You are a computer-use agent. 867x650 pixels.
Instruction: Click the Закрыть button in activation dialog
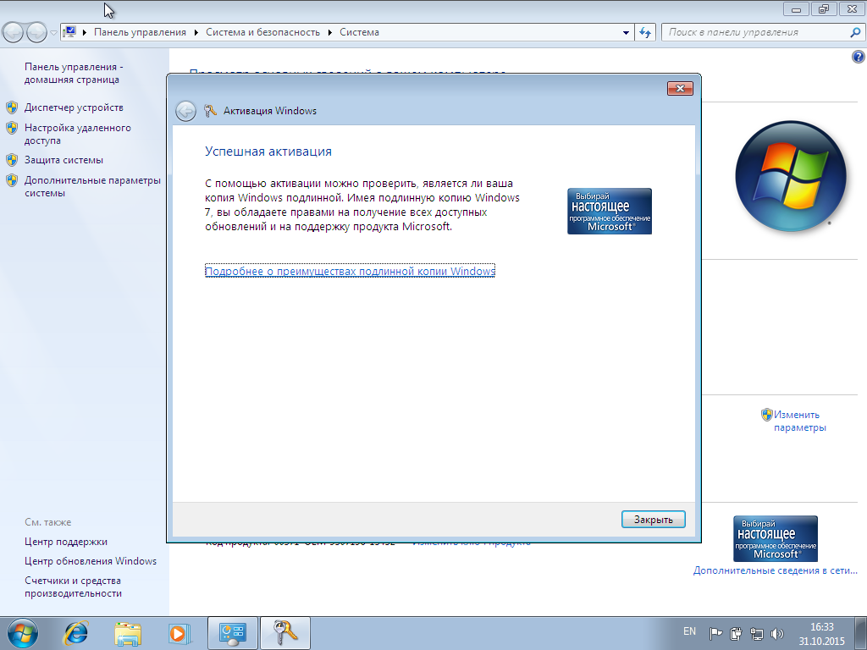coord(653,520)
